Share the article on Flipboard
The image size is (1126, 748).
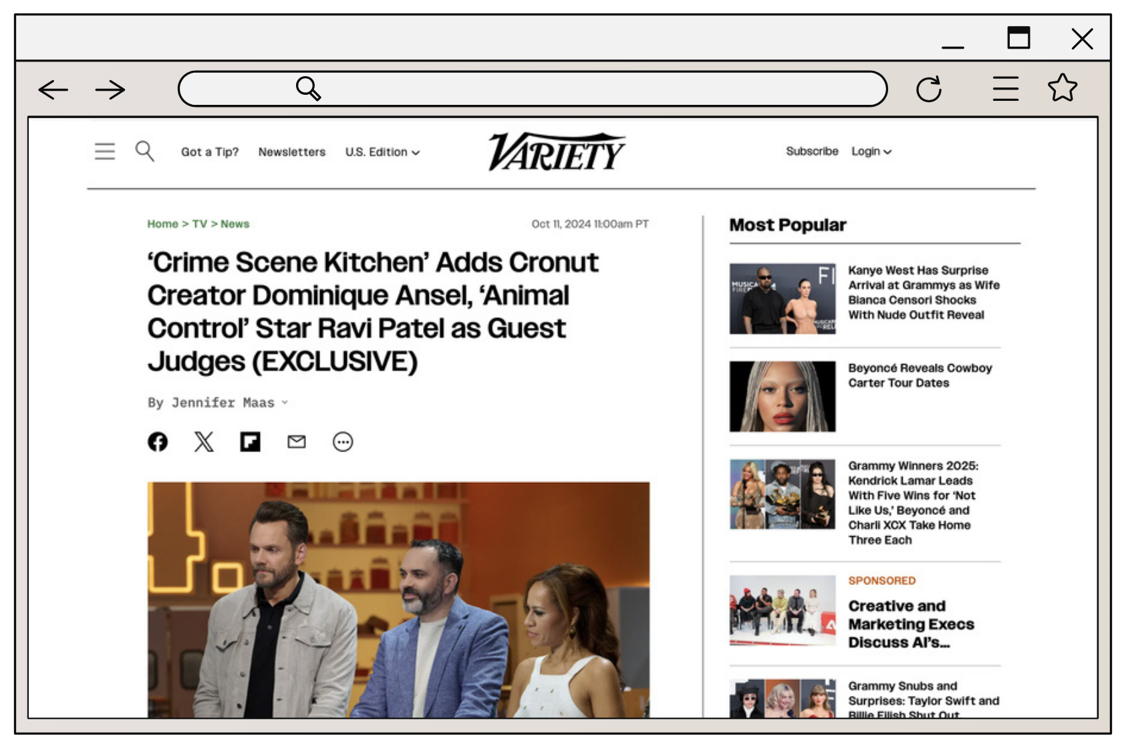click(250, 441)
